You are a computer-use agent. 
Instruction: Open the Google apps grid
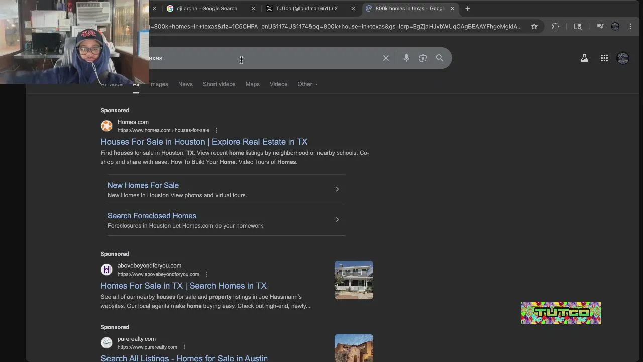[x=604, y=58]
